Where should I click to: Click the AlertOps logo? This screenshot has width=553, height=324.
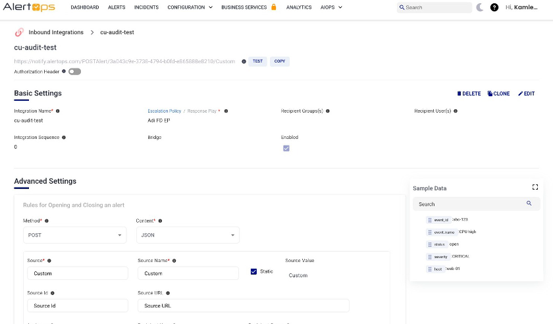pos(29,7)
